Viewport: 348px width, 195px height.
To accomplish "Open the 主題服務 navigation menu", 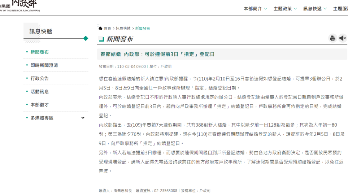I will tap(340, 9).
